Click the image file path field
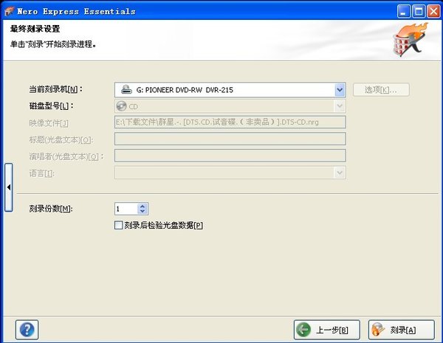Image resolution: width=443 pixels, height=343 pixels. point(230,122)
